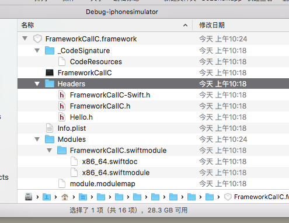Click the FrameworkCallC executable terminal icon
This screenshot has width=289, height=223.
pos(50,72)
